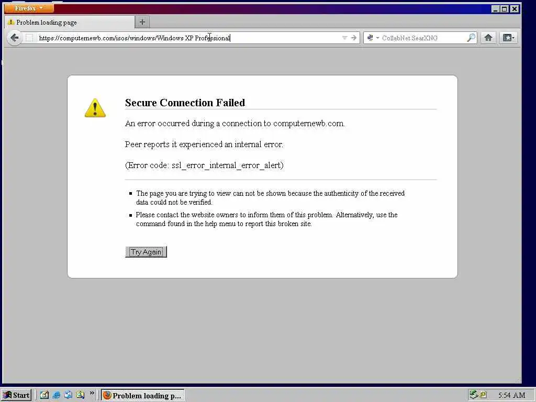The image size is (536, 402).
Task: Open the orange Firefox menu button
Action: (29, 8)
